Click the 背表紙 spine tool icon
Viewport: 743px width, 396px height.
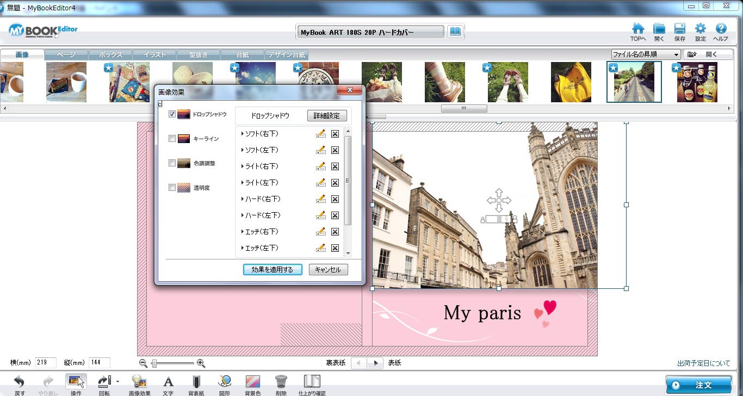(196, 381)
